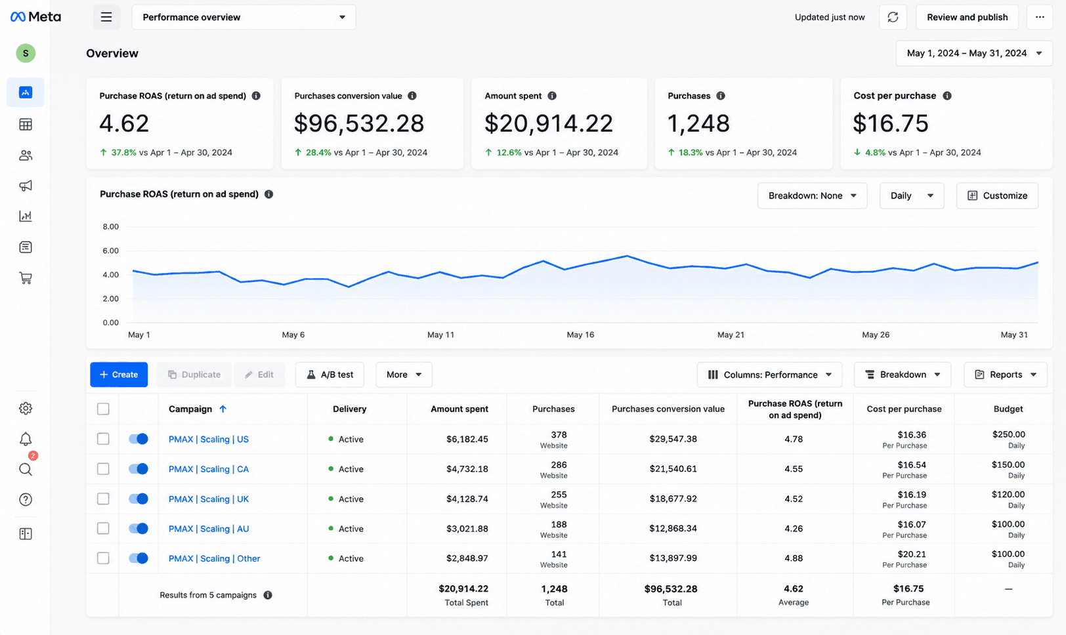This screenshot has height=635, width=1066.
Task: Turn off PMAX | Scaling | US campaign toggle
Action: pyautogui.click(x=139, y=439)
